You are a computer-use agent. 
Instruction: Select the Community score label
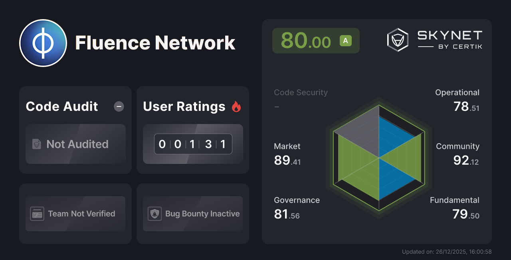(x=458, y=146)
